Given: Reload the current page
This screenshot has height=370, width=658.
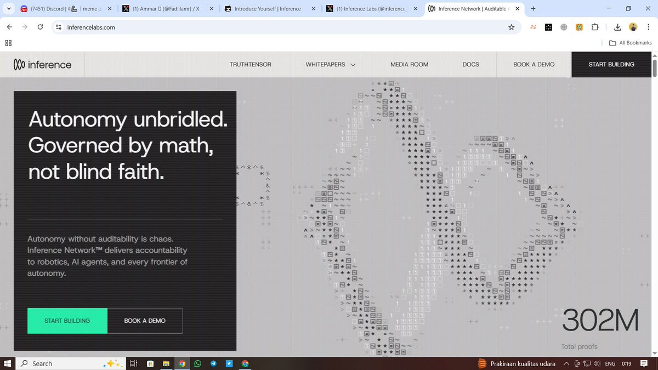Looking at the screenshot, I should point(40,27).
